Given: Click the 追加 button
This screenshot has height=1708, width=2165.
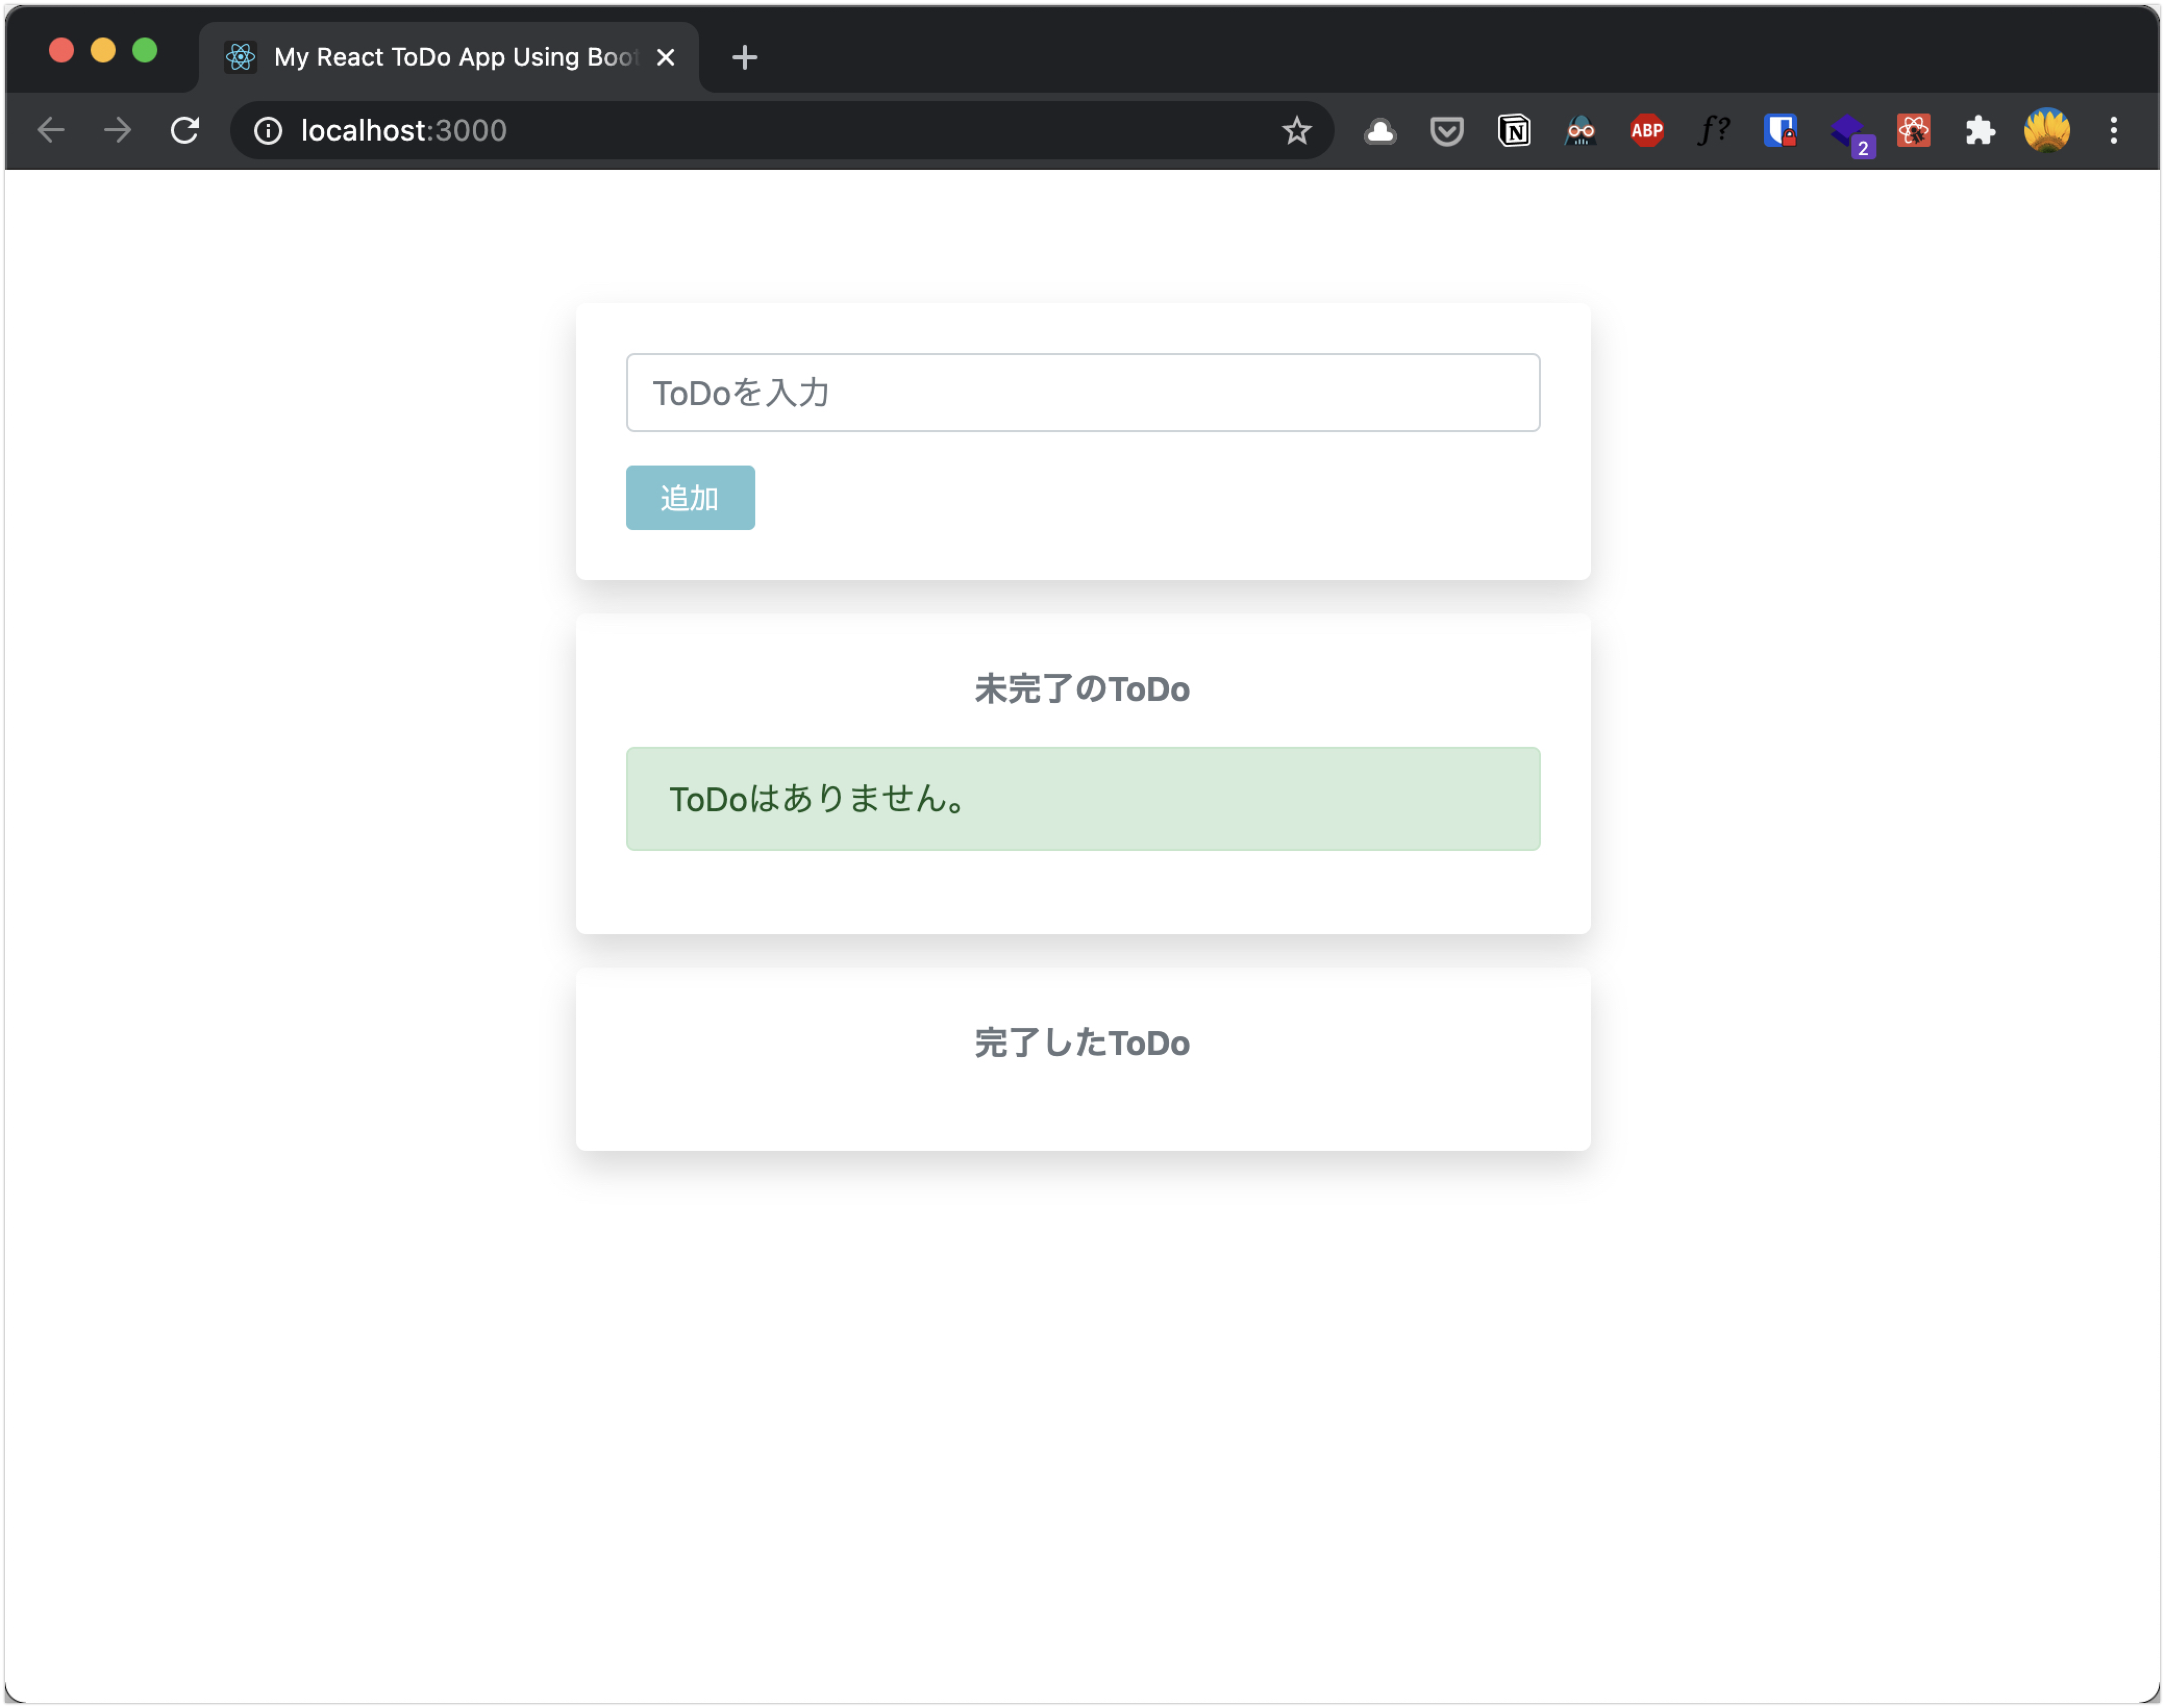Looking at the screenshot, I should 689,497.
